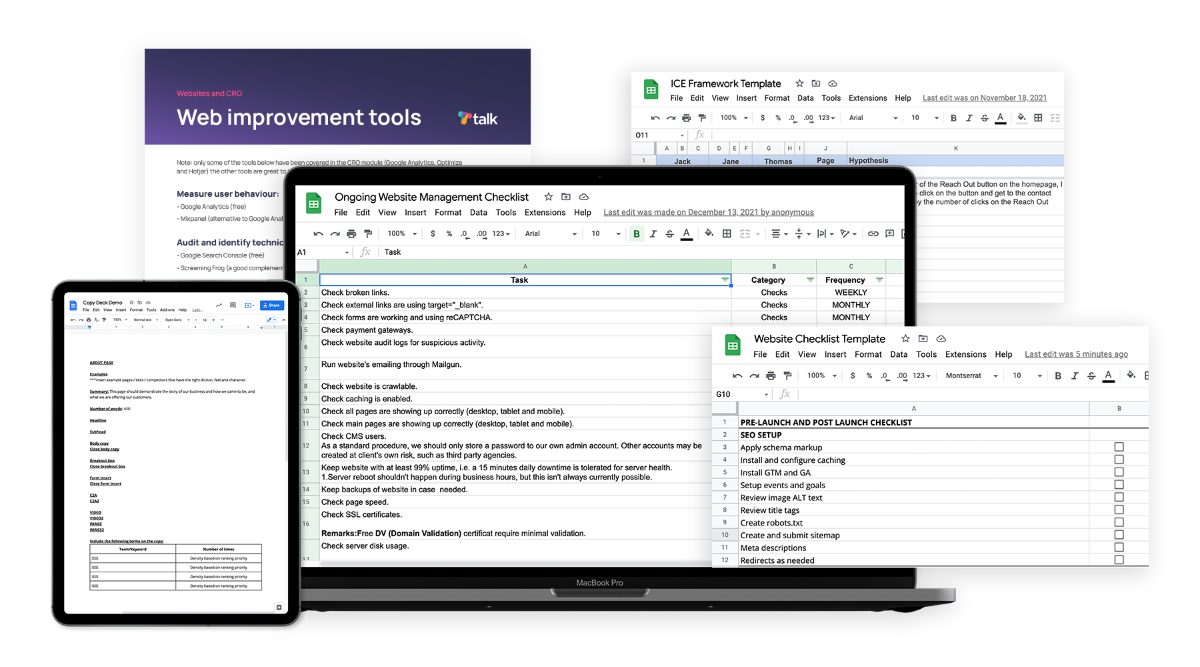
Task: Open text wrapping dropdown in Ongoing Website Management Checklist
Action: point(825,234)
